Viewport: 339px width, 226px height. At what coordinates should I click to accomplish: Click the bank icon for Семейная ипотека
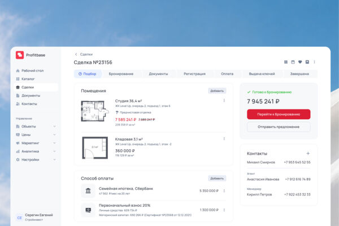point(88,191)
